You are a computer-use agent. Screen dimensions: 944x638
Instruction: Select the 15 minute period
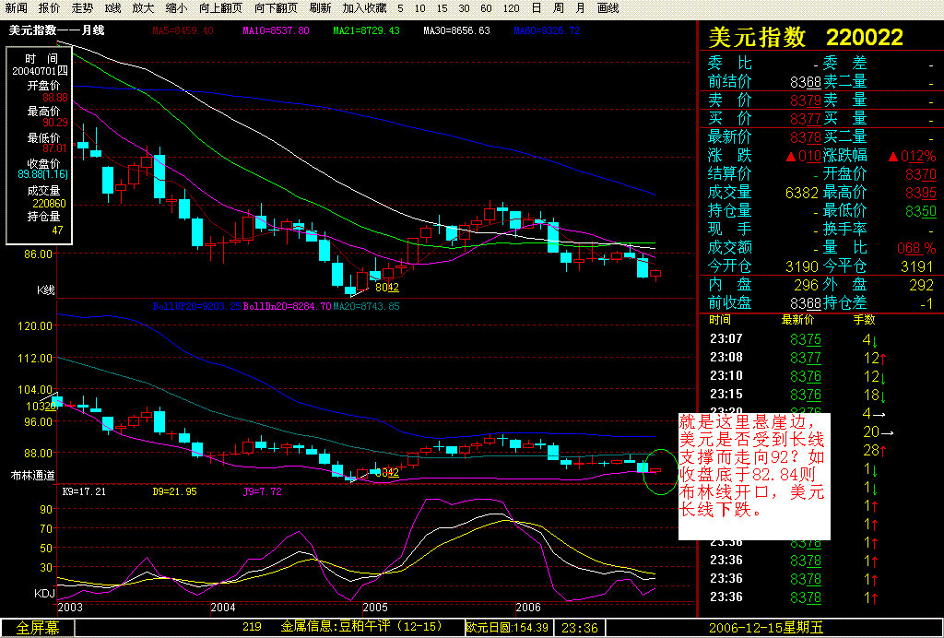click(442, 8)
